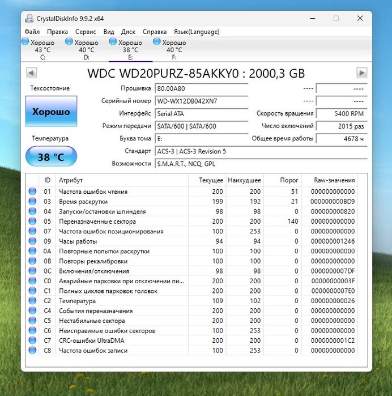Click the CrystalDiskInfo app icon in title bar
This screenshot has height=396, width=392.
click(29, 19)
